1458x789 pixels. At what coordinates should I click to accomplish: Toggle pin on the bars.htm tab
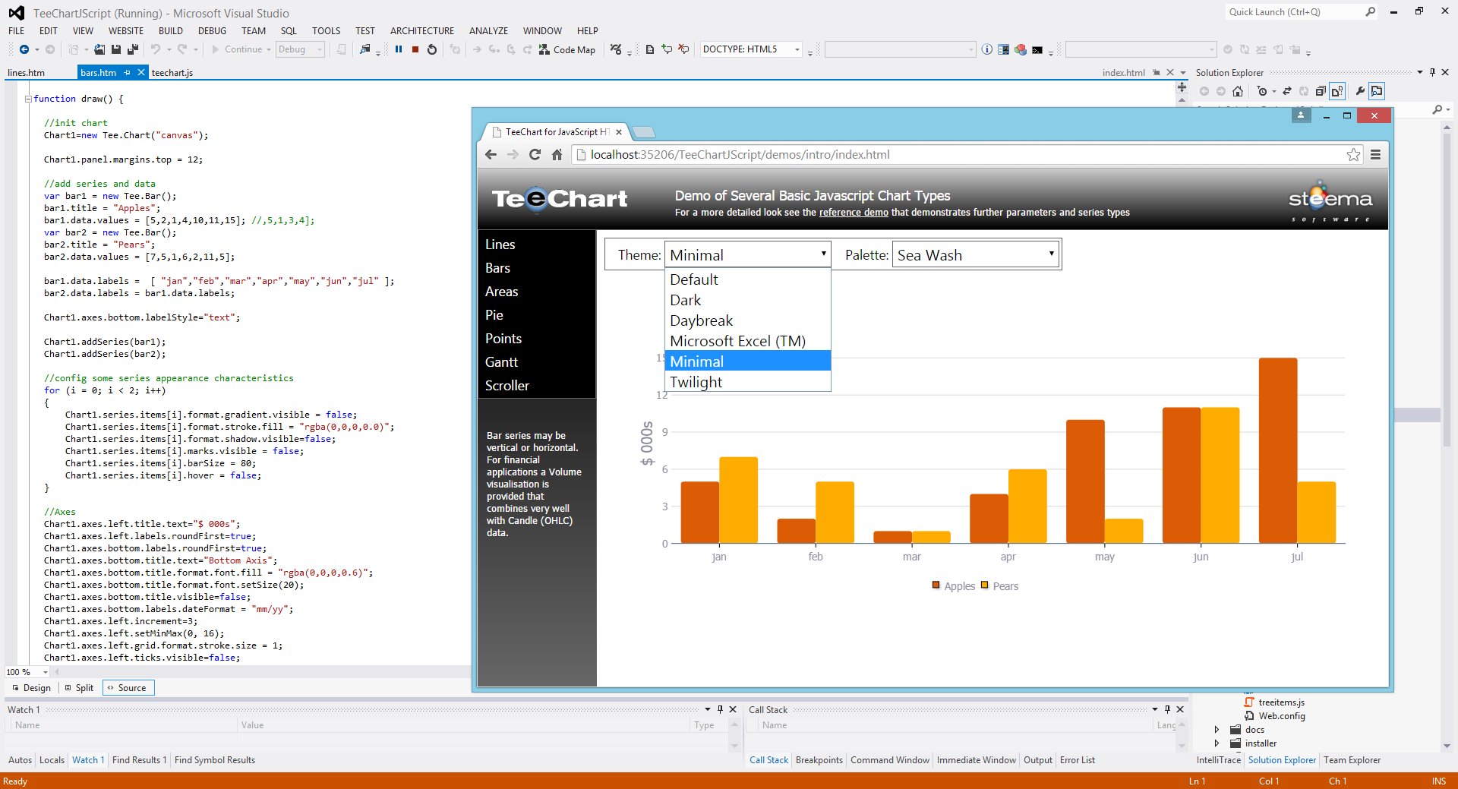(x=128, y=73)
